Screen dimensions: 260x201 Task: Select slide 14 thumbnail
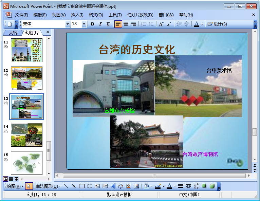(x=26, y=135)
